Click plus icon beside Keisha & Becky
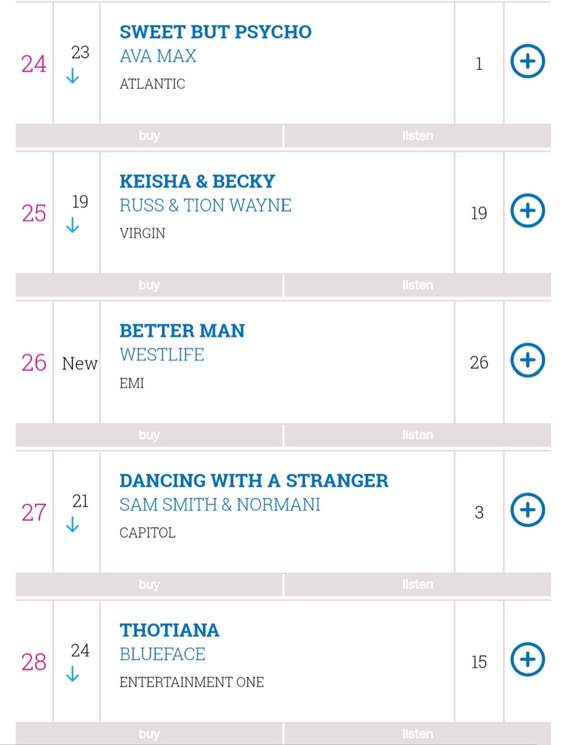This screenshot has height=745, width=565. 527,211
